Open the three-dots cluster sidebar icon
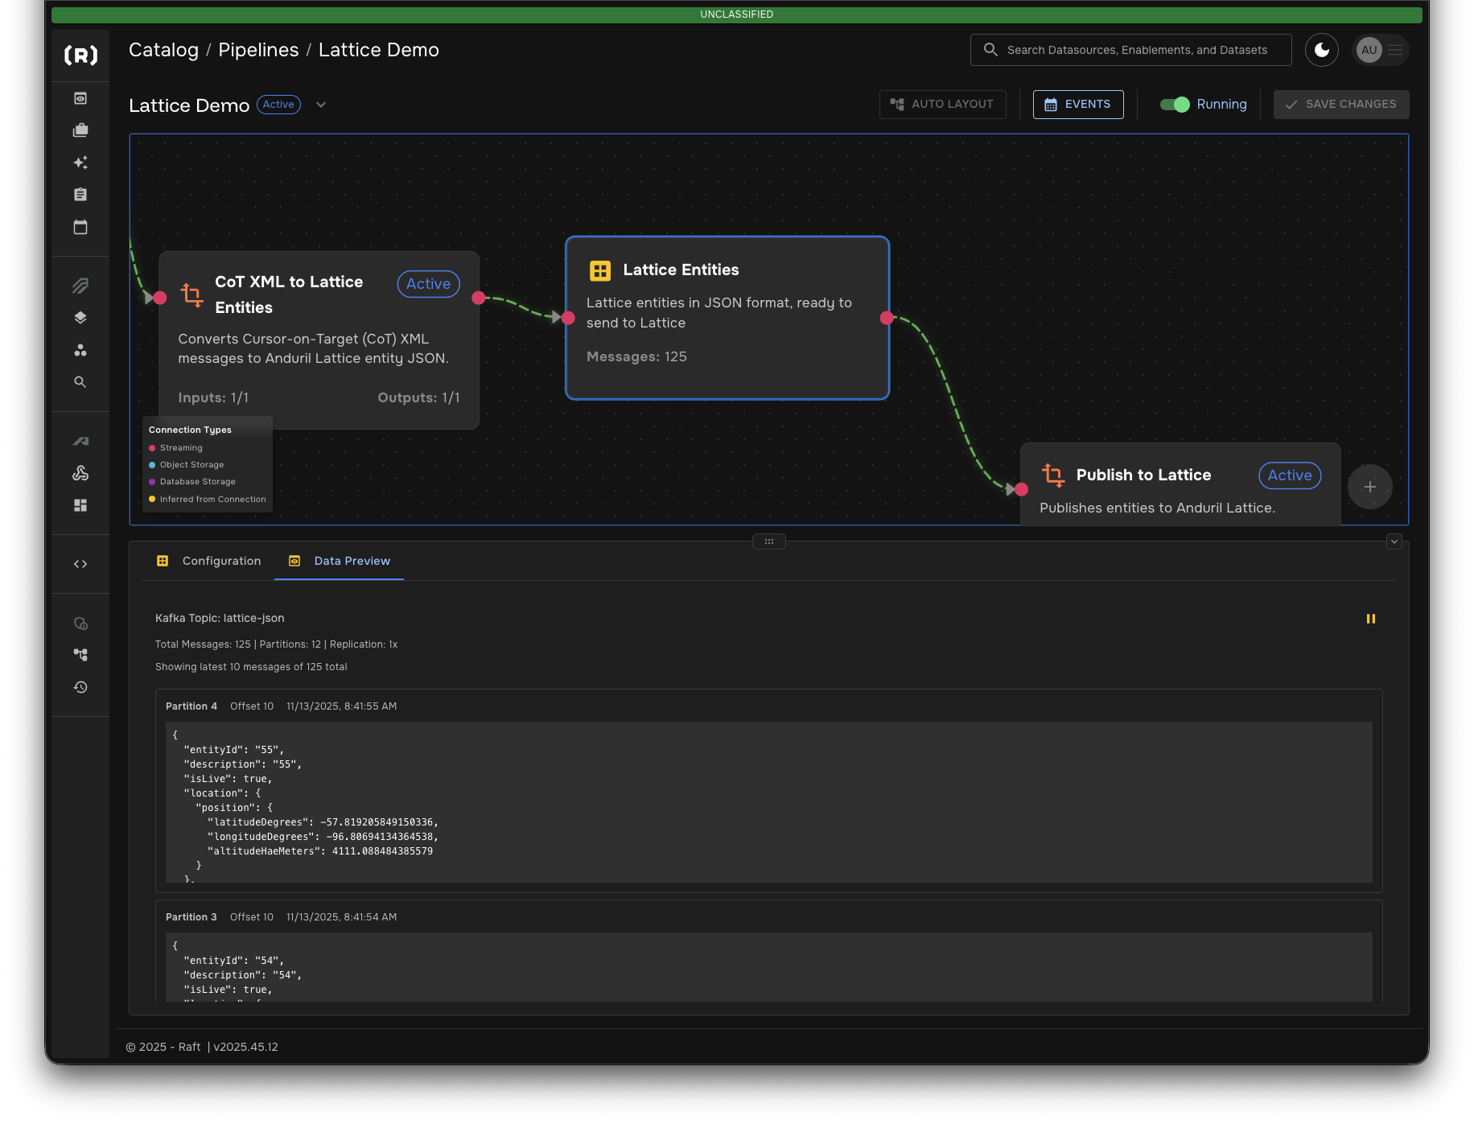1474x1124 pixels. click(80, 350)
